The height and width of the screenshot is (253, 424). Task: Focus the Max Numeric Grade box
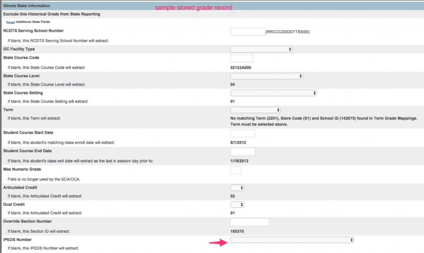pyautogui.click(x=236, y=170)
